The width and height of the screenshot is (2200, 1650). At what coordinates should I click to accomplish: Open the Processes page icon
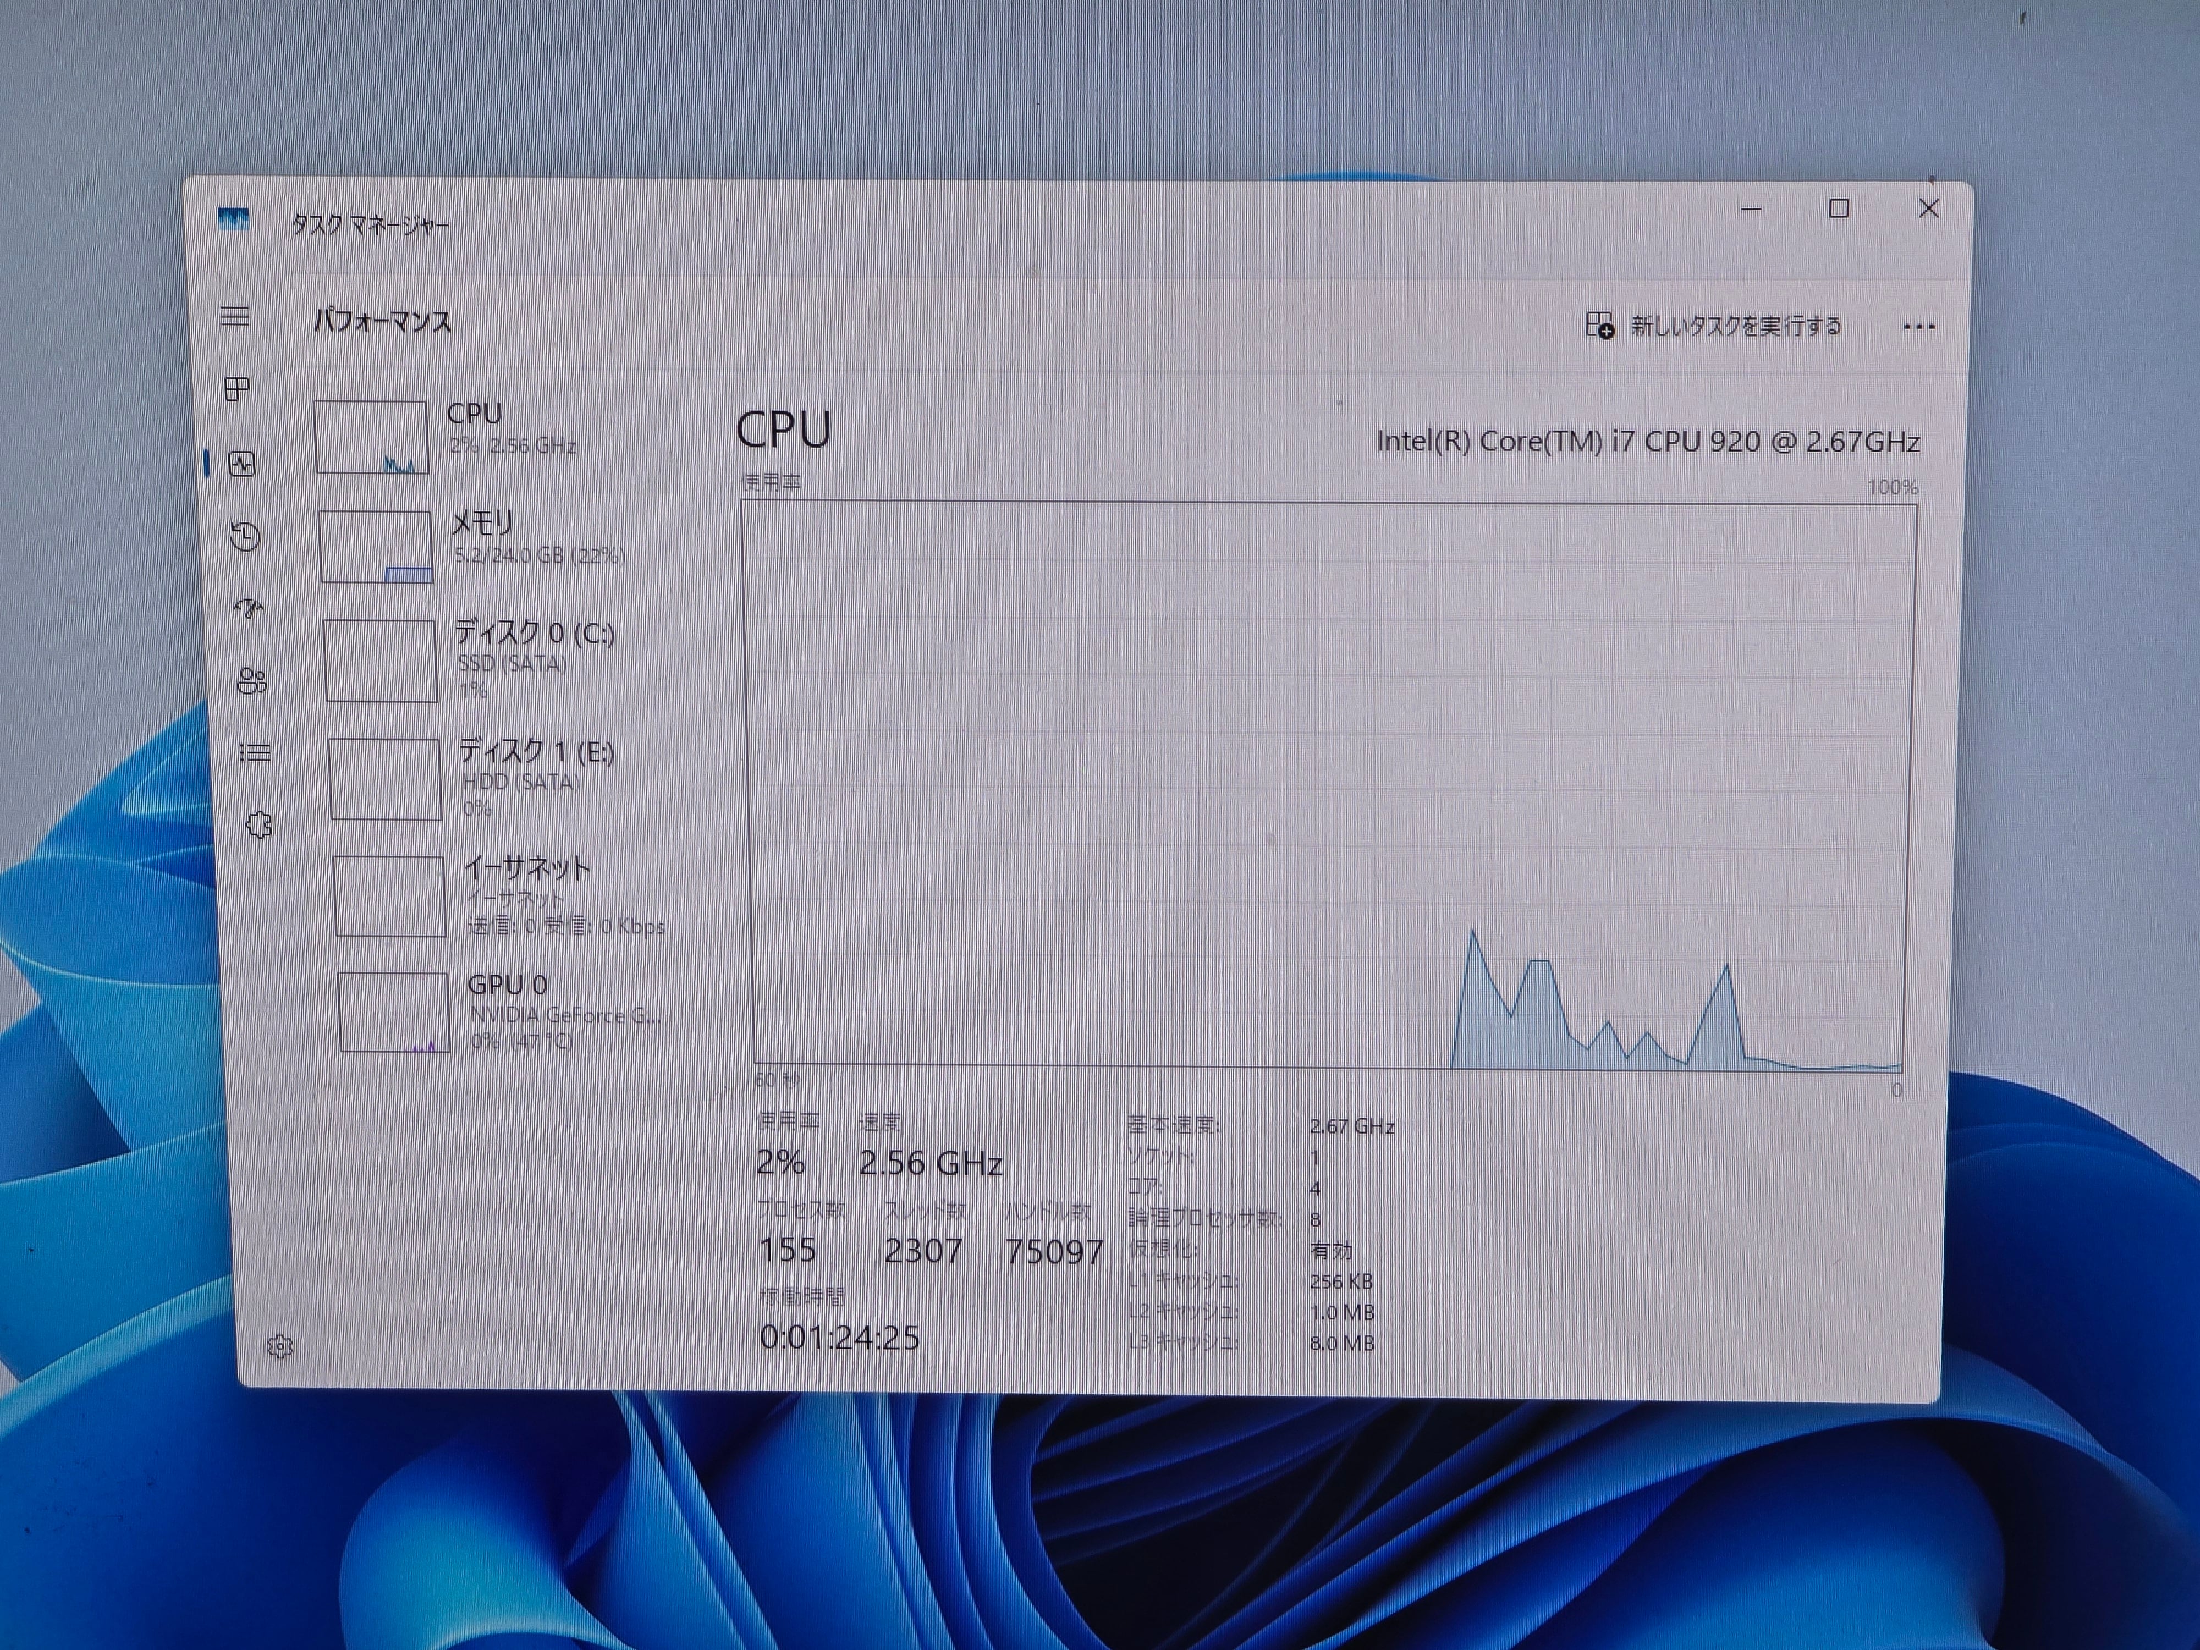tap(238, 389)
